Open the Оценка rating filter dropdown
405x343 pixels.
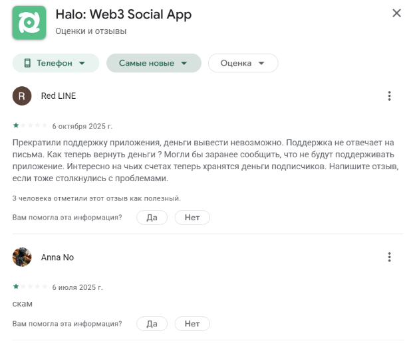pyautogui.click(x=243, y=63)
